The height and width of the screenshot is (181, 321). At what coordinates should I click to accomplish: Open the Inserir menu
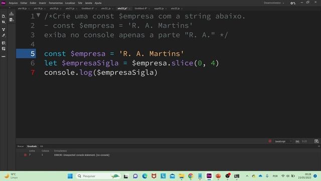[42, 3]
